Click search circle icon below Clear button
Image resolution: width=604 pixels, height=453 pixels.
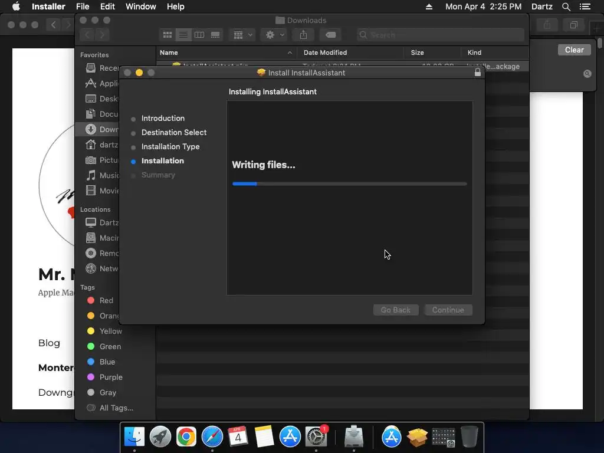tap(587, 74)
